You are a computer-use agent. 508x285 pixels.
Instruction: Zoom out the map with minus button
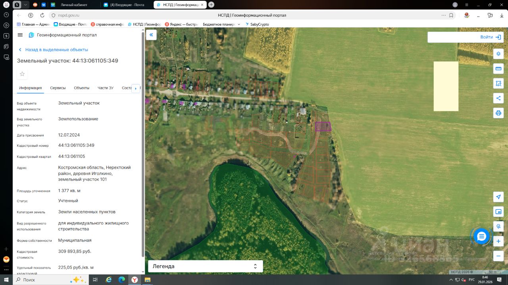click(x=498, y=256)
